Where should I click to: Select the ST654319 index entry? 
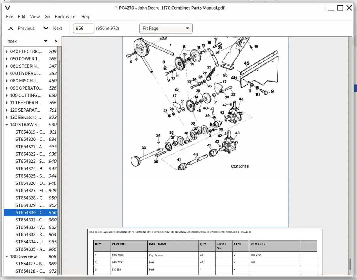[x=30, y=132]
